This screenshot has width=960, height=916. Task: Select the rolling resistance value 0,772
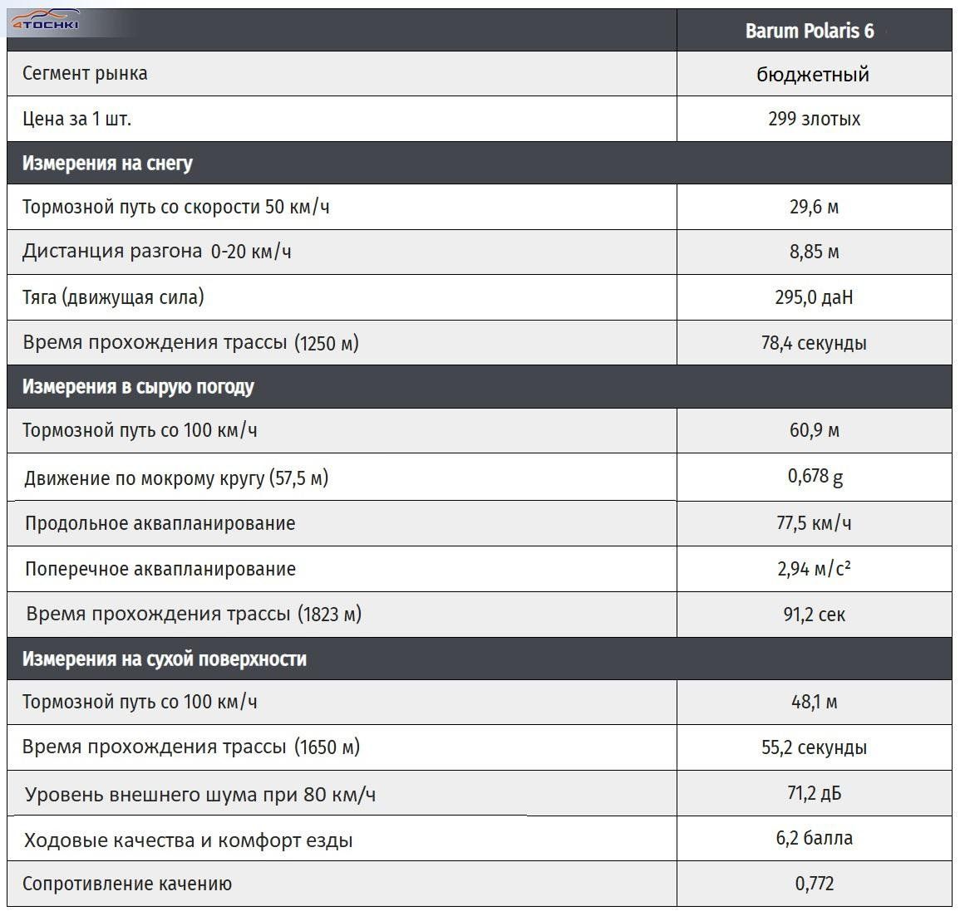tap(814, 884)
